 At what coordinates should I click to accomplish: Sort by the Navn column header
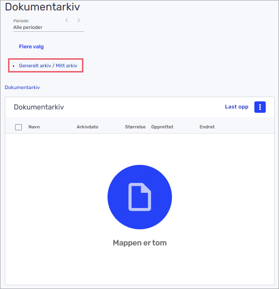34,127
